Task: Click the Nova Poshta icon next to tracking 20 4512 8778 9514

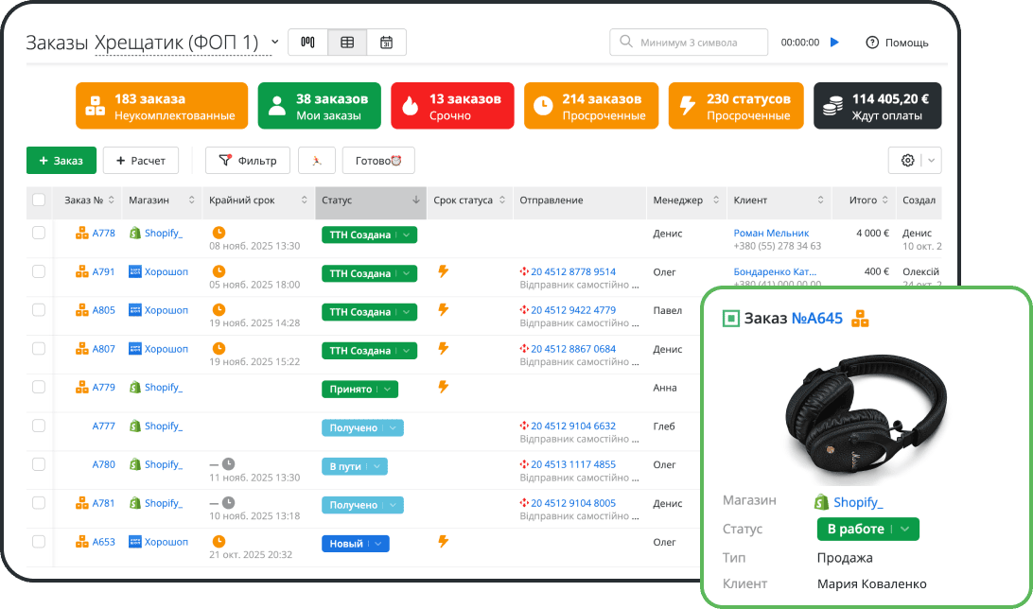Action: pyautogui.click(x=525, y=271)
